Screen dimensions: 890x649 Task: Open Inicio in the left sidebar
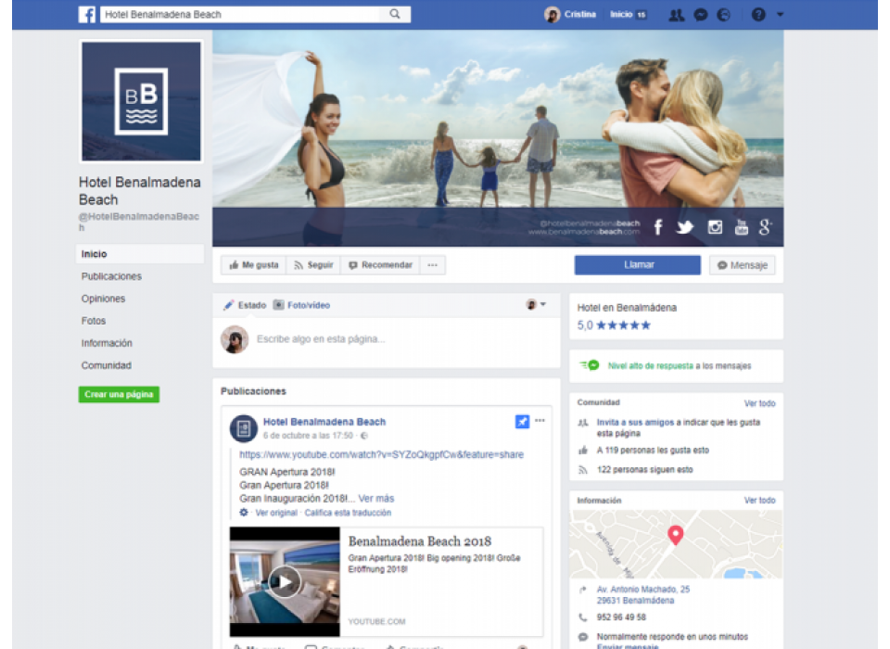click(140, 254)
